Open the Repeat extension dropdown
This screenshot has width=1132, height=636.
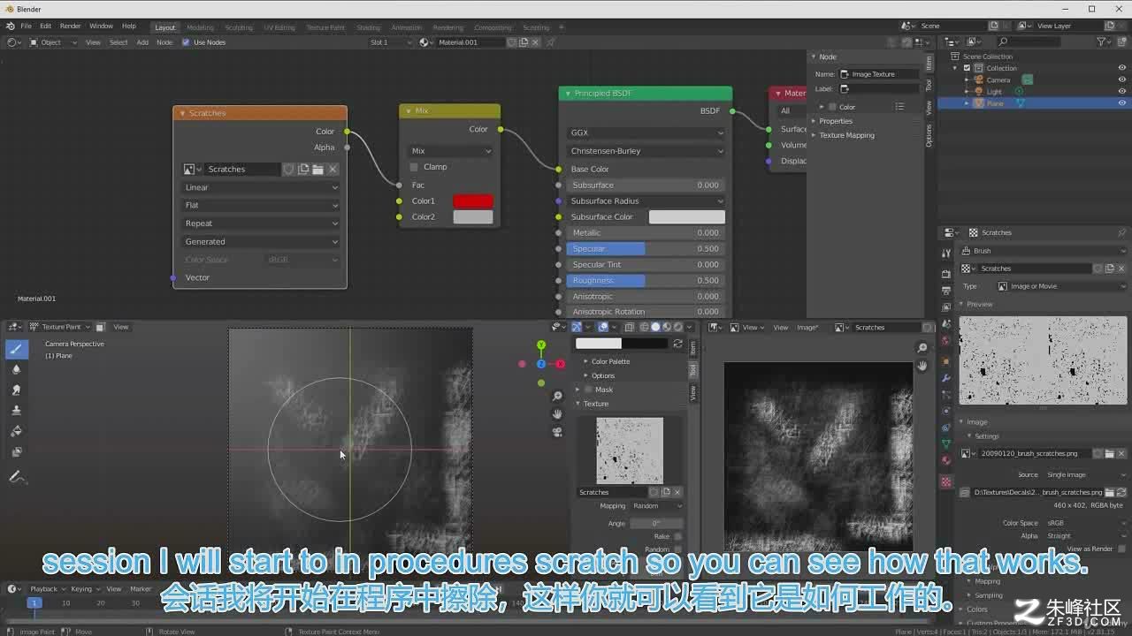[261, 223]
